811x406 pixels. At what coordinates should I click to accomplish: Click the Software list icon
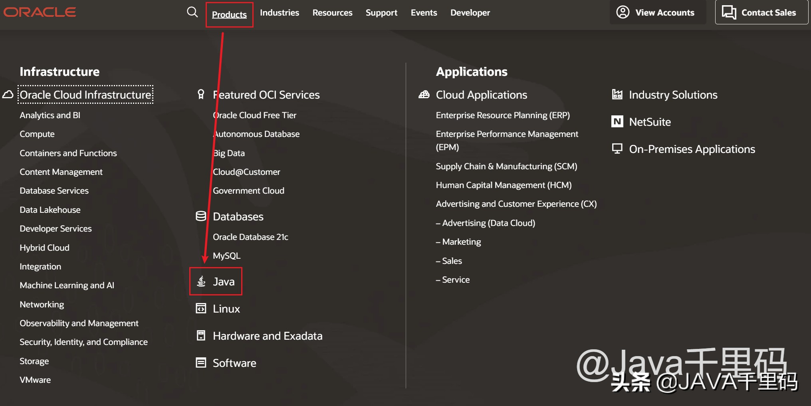tap(201, 362)
